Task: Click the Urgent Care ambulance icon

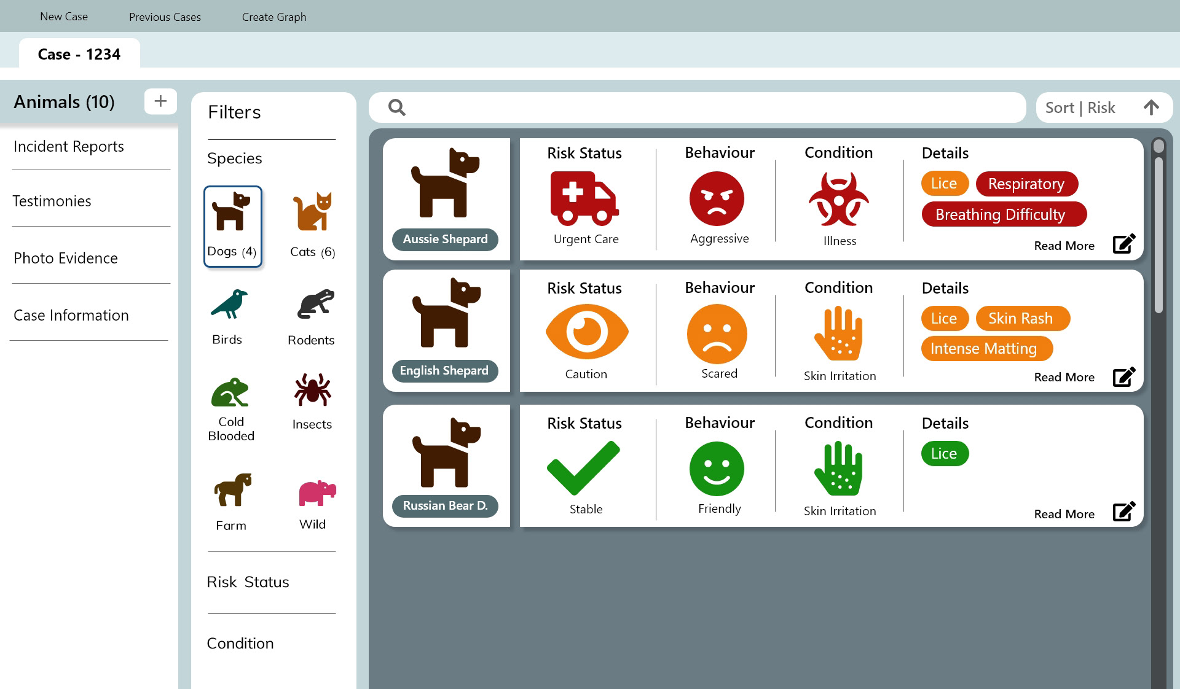Action: coord(584,198)
